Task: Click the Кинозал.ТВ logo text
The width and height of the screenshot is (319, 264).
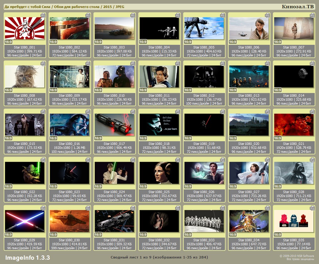Action: tap(297, 6)
